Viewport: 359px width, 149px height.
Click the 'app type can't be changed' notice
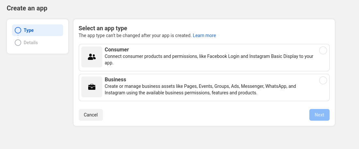coord(135,35)
